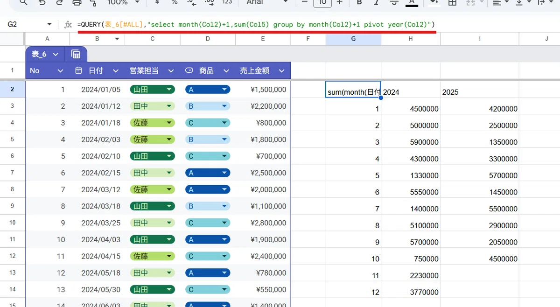Click the redo arrow icon
This screenshot has width=560, height=307.
(59, 2)
